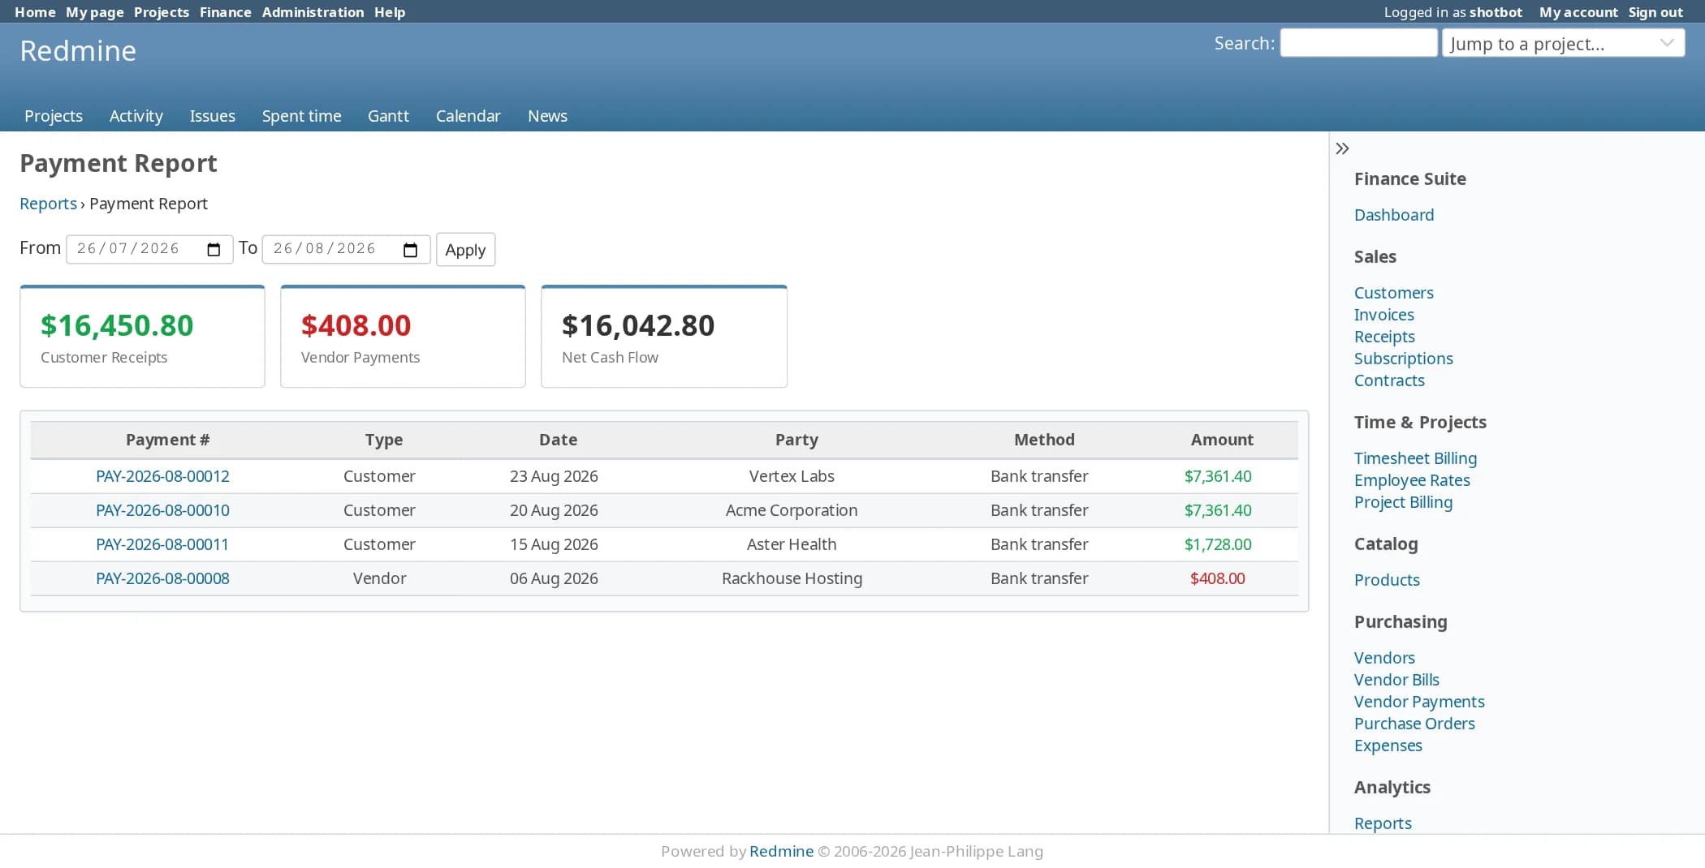The width and height of the screenshot is (1705, 868).
Task: Click the Search input field
Action: pos(1358,43)
